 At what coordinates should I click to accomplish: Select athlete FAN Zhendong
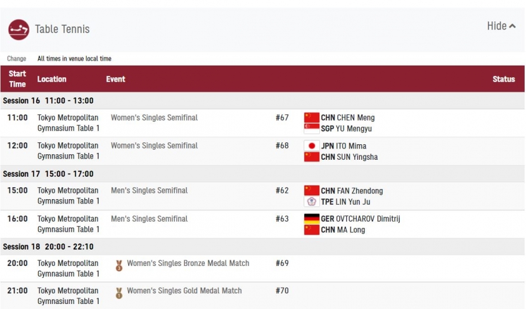tap(360, 190)
